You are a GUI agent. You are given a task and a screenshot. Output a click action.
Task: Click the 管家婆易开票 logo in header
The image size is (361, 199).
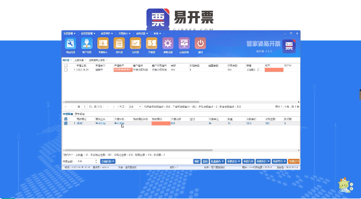289,46
